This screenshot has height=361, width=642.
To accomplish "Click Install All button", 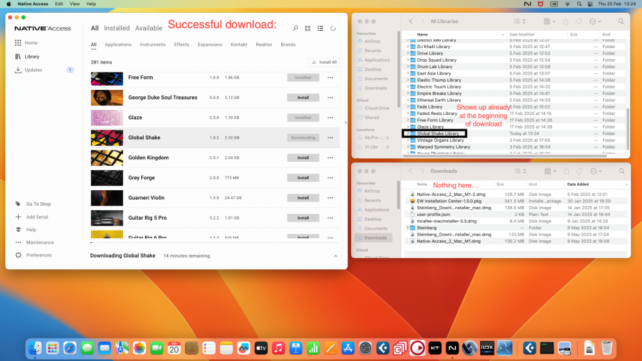I will (x=324, y=62).
